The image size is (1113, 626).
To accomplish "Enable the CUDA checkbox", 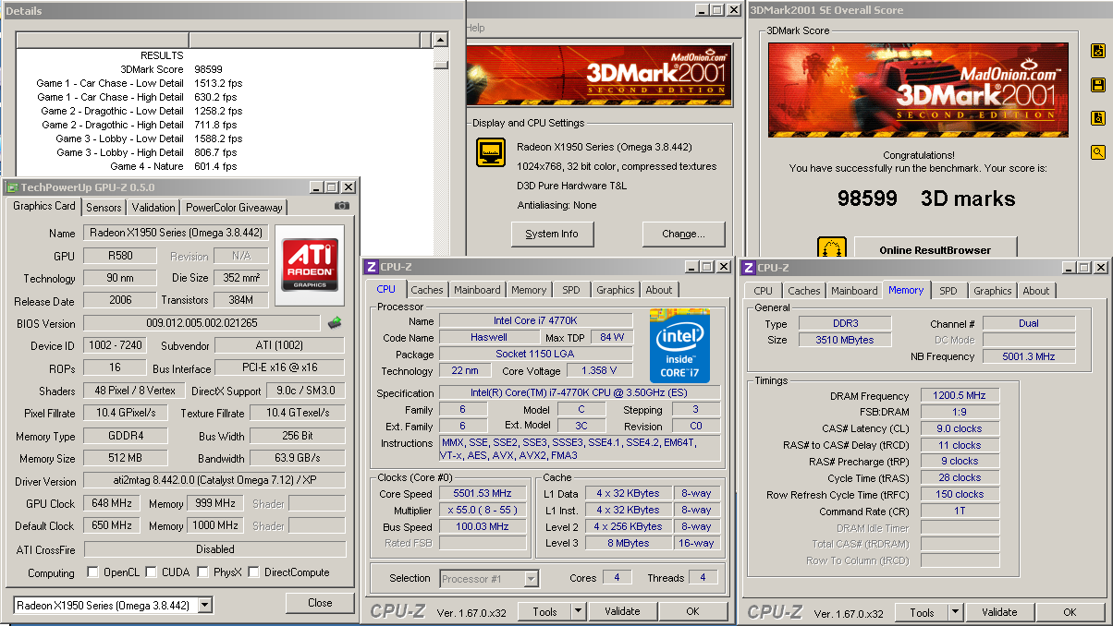I will pos(152,572).
